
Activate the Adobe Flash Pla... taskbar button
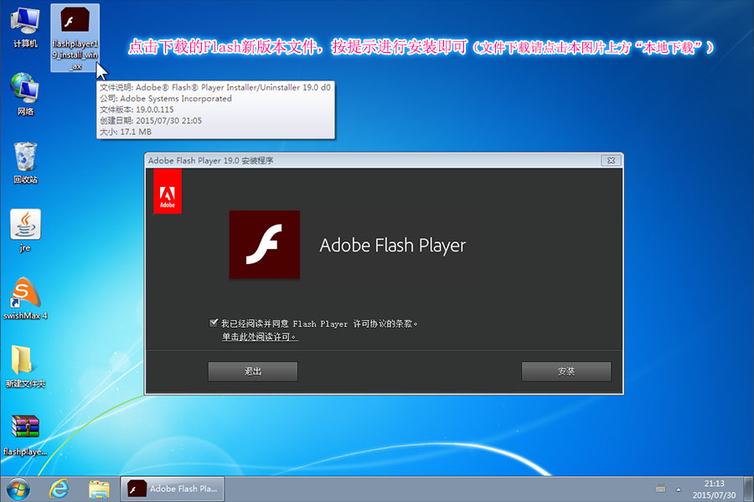(172, 489)
